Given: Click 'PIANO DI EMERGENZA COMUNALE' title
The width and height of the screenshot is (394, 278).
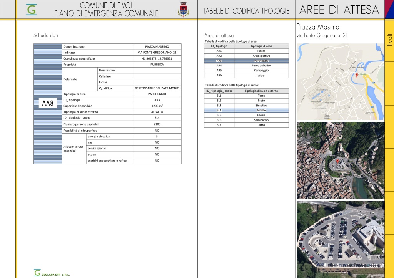Looking at the screenshot, I should tap(106, 13).
